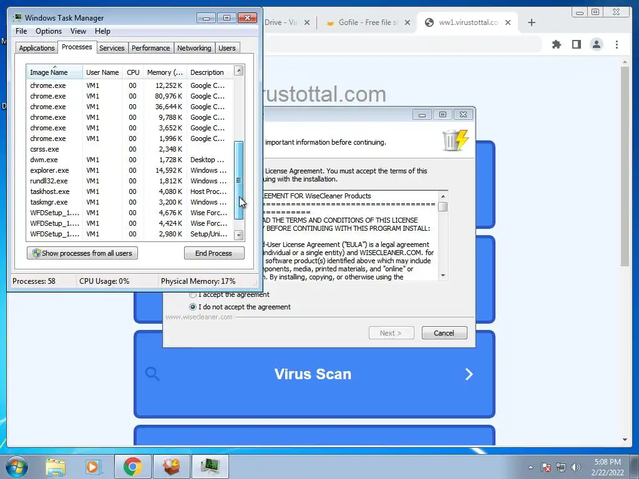Select taskmgr.exe process row

coord(130,202)
